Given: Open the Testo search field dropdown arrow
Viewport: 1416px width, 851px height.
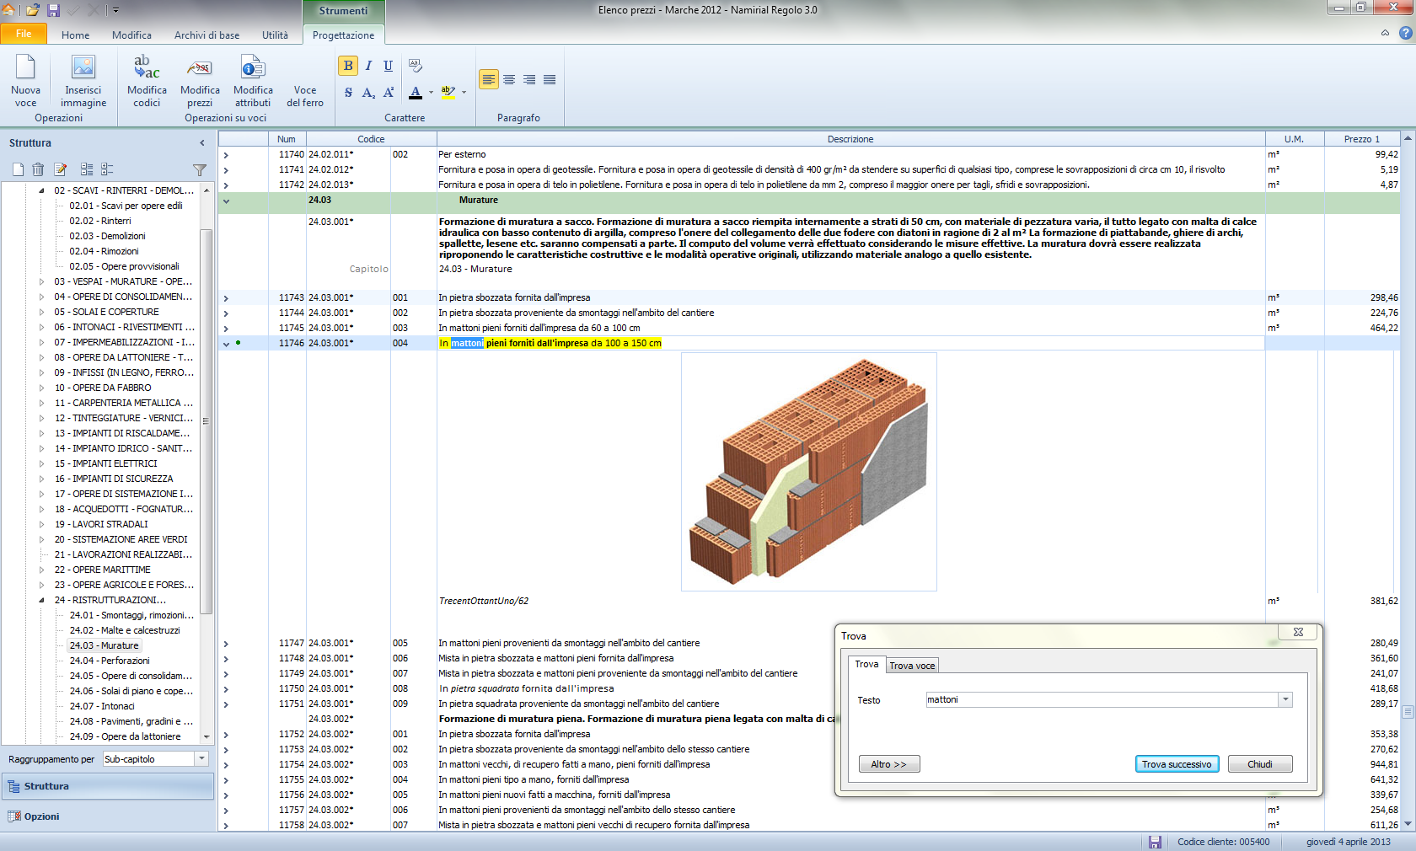Looking at the screenshot, I should (x=1285, y=699).
